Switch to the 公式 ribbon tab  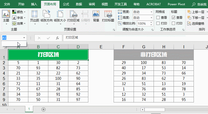(66, 4)
